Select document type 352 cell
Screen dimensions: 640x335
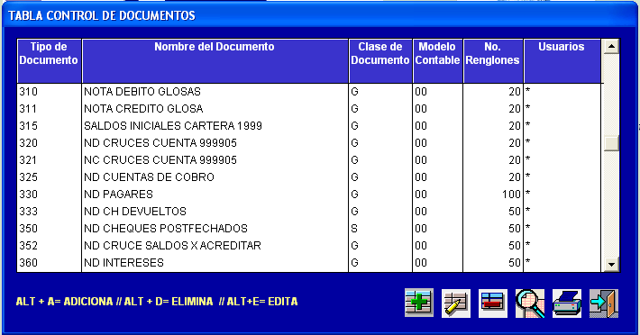[x=49, y=246]
